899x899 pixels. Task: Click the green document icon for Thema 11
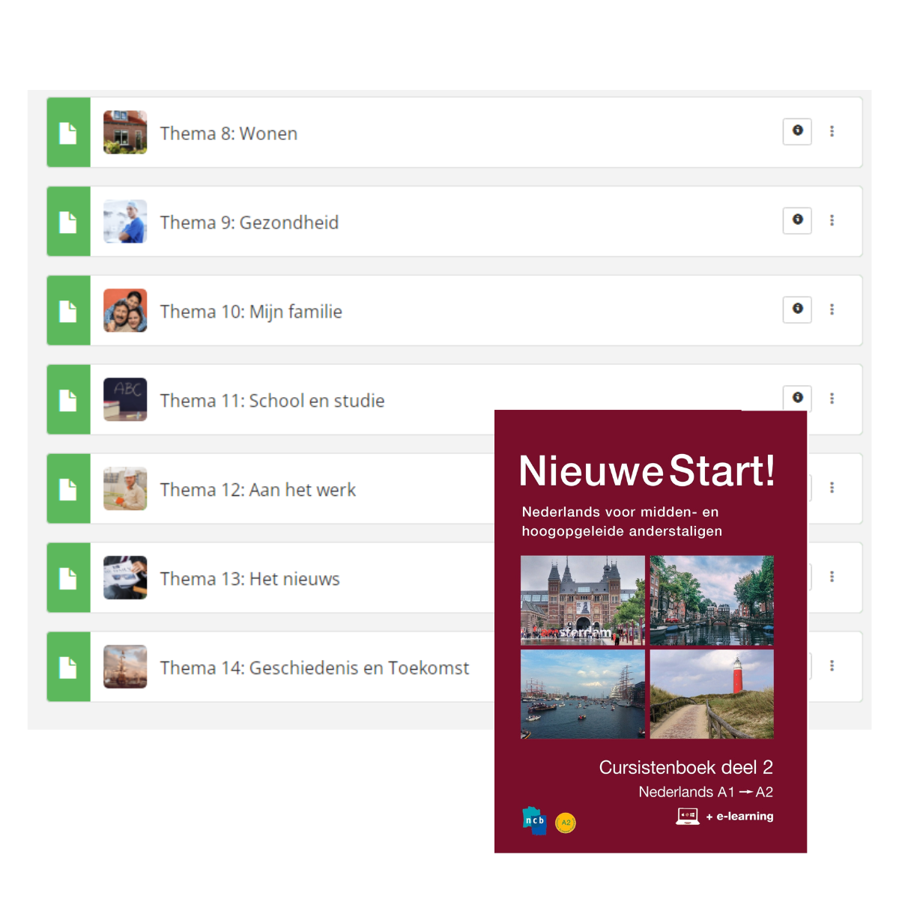68,401
